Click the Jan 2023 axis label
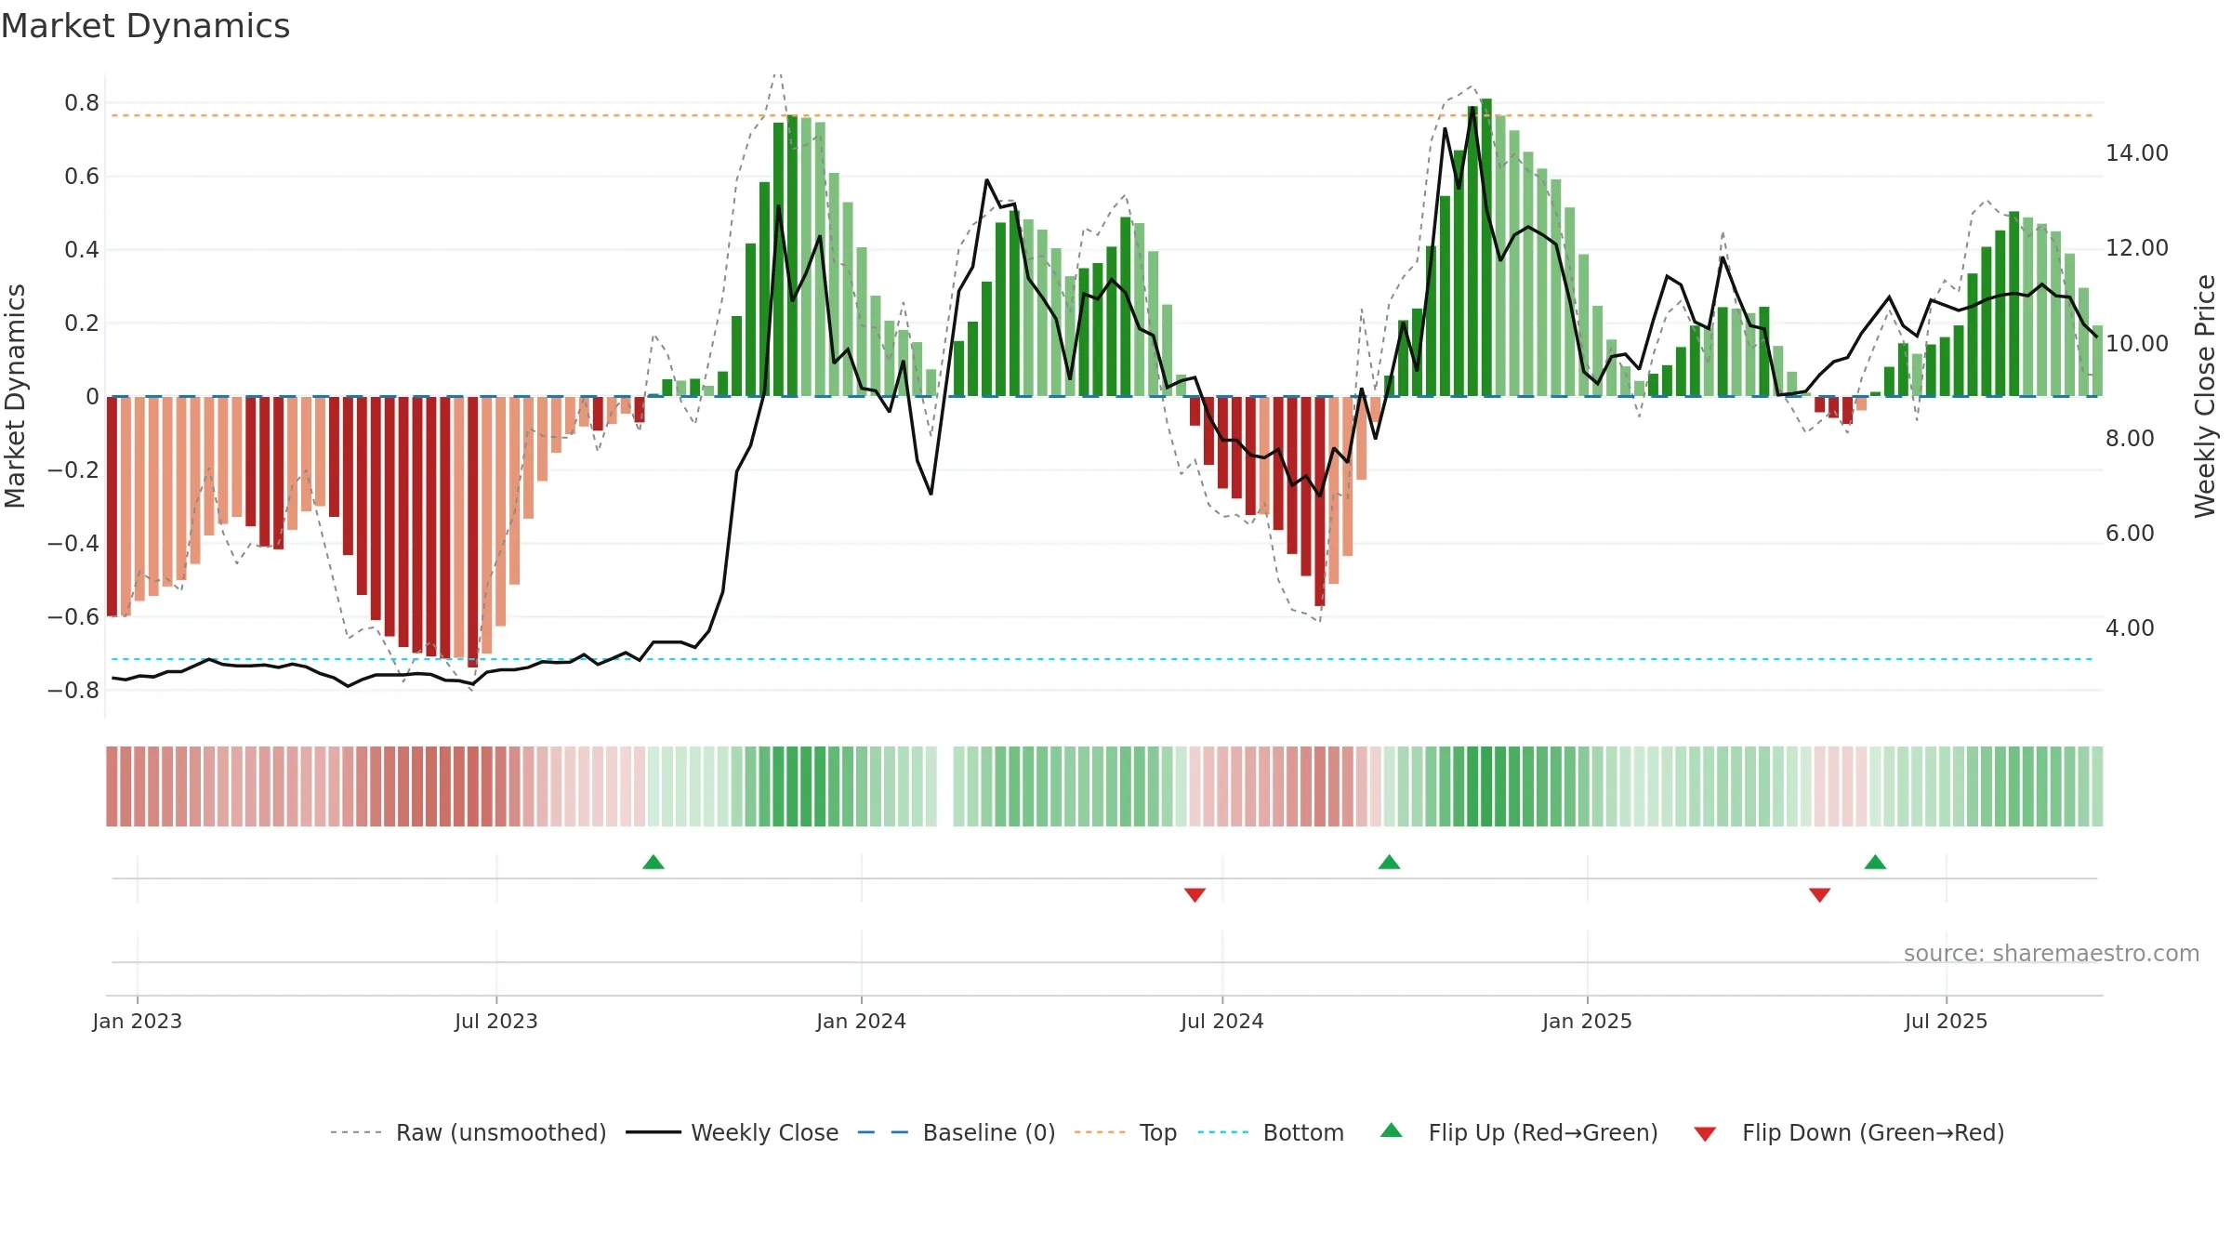The width and height of the screenshot is (2231, 1255). pyautogui.click(x=138, y=1021)
